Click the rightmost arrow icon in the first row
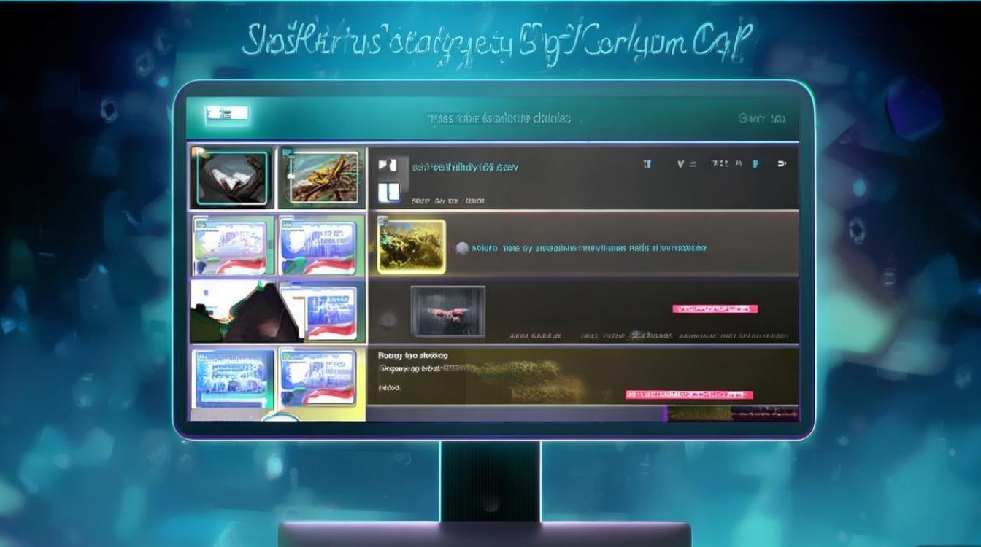 (x=782, y=164)
